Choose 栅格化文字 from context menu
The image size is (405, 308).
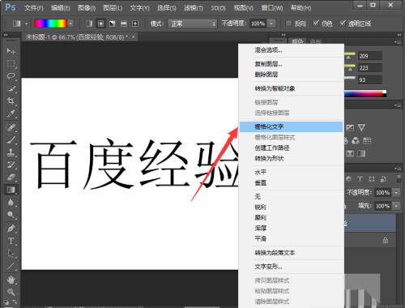click(x=291, y=126)
